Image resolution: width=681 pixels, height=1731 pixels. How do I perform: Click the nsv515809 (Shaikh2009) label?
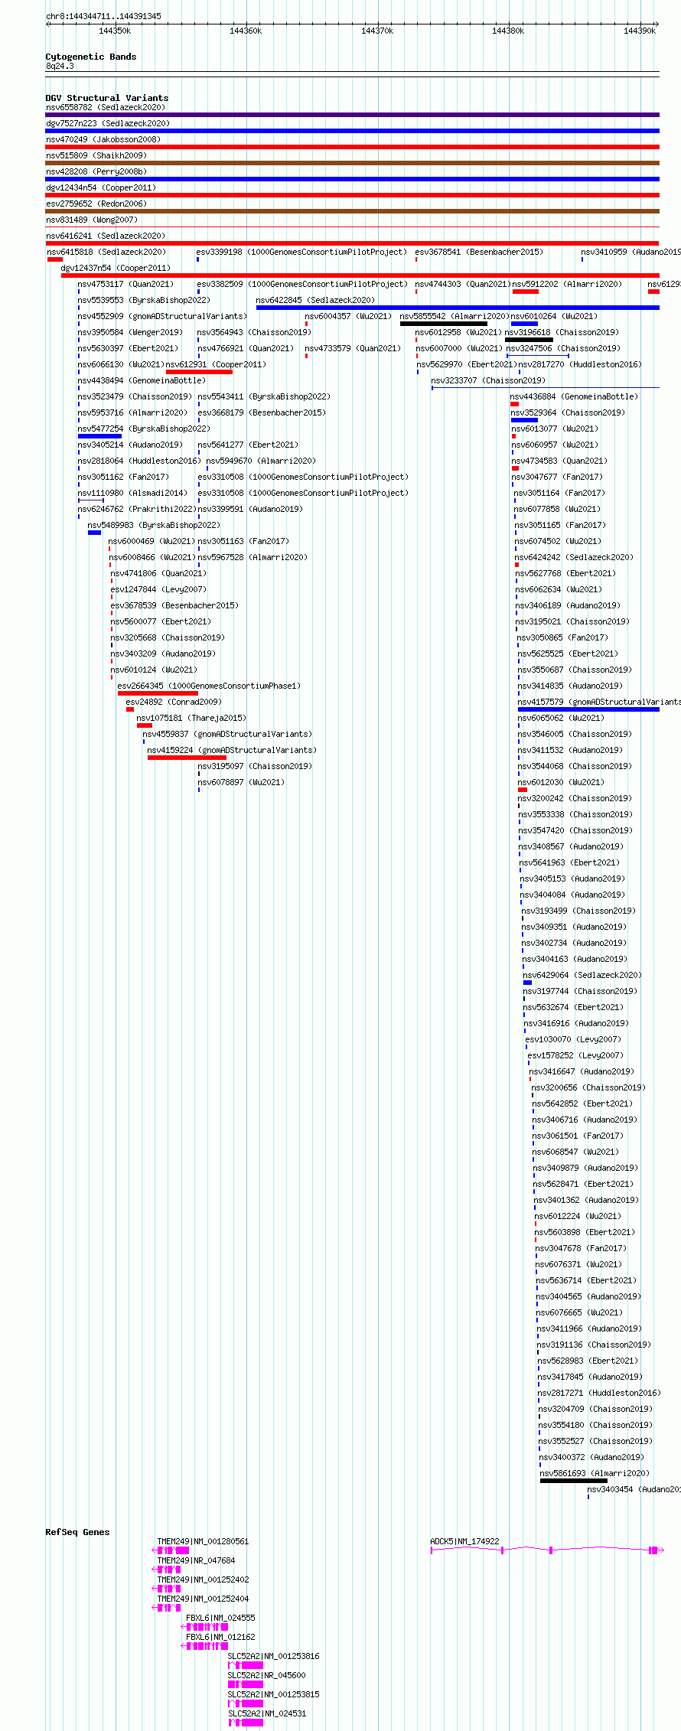[96, 156]
